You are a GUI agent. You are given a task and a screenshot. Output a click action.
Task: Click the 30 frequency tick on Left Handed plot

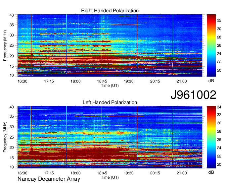pos(12,127)
